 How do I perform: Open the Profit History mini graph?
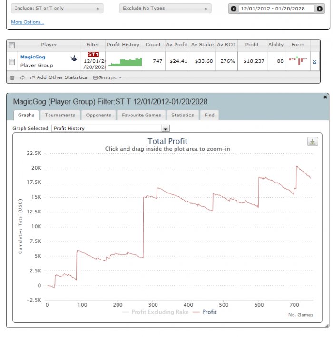click(x=125, y=62)
